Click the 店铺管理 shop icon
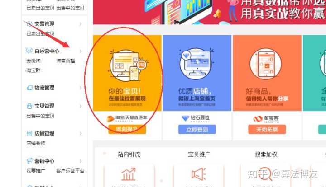326x187 pixels. pos(29,133)
